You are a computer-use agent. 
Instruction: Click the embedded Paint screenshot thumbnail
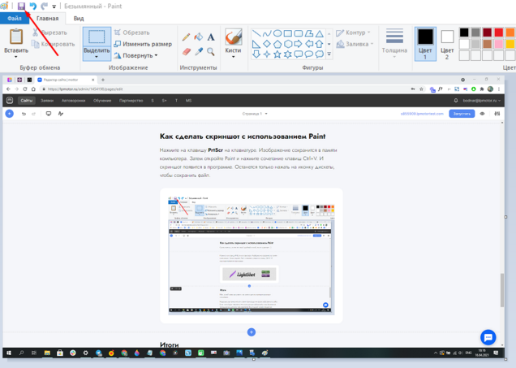(251, 255)
